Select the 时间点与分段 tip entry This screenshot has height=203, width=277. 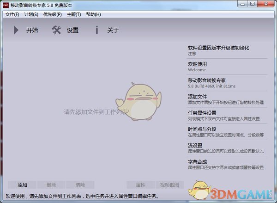click(227, 132)
